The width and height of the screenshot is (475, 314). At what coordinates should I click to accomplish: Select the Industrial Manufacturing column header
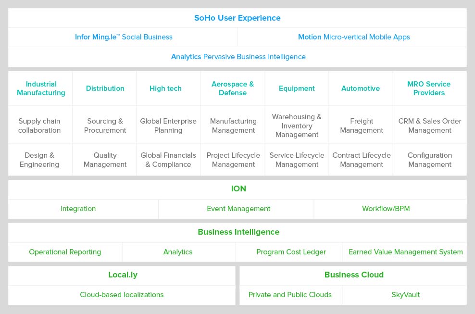[x=41, y=88]
